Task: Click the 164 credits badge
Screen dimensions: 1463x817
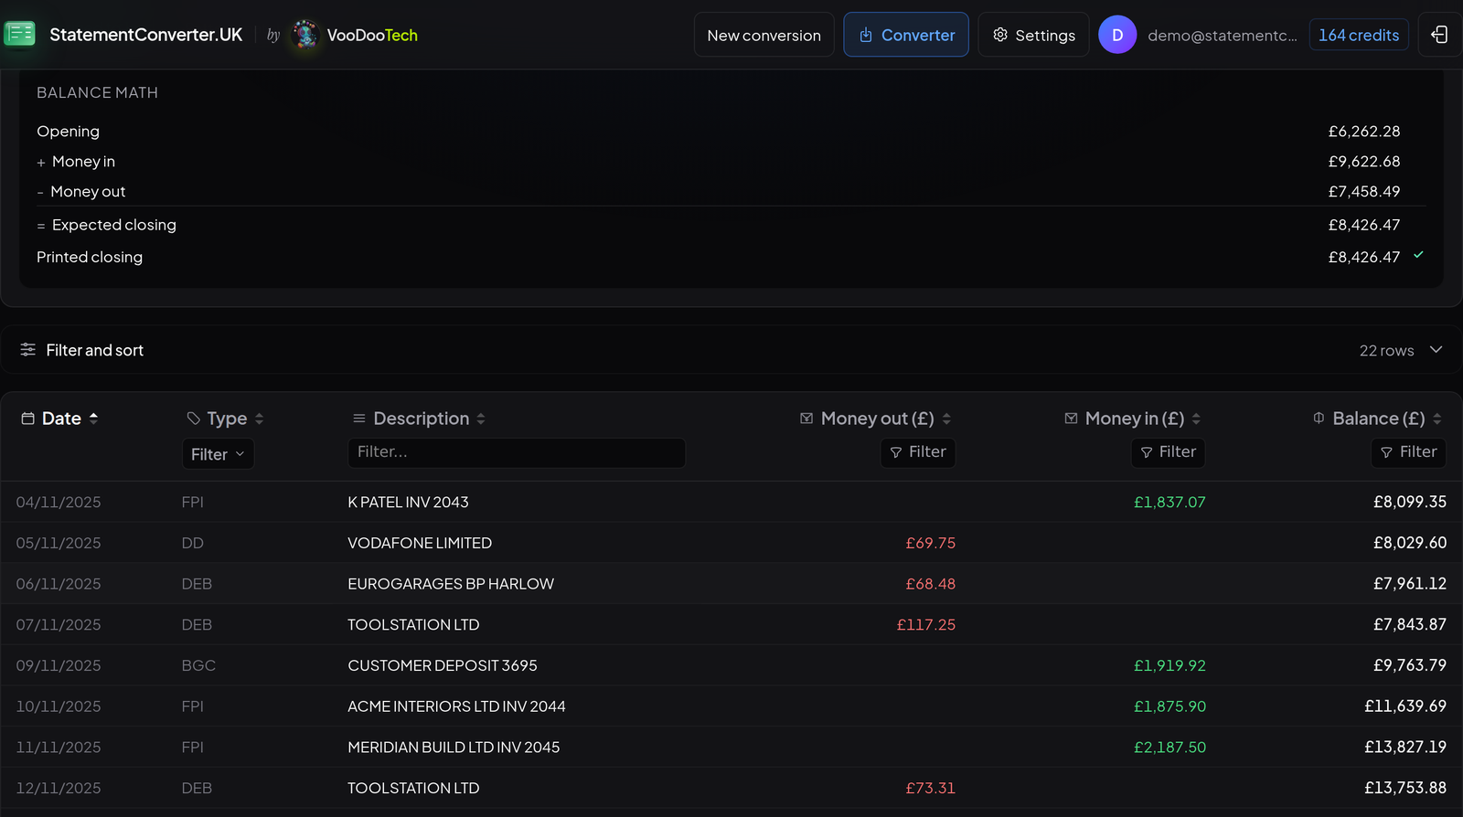Action: pyautogui.click(x=1359, y=35)
